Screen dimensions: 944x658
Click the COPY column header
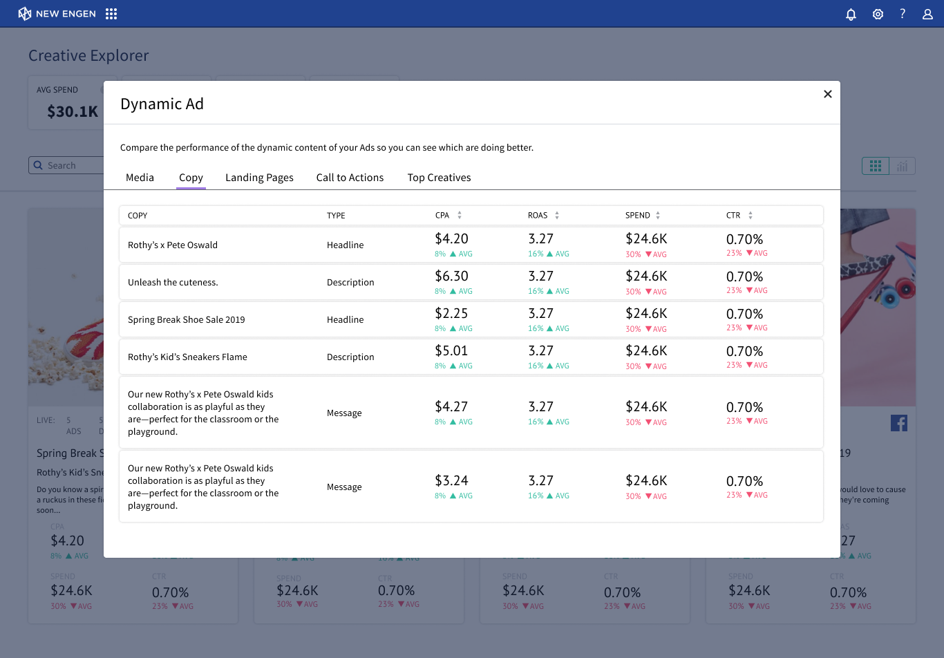point(138,216)
